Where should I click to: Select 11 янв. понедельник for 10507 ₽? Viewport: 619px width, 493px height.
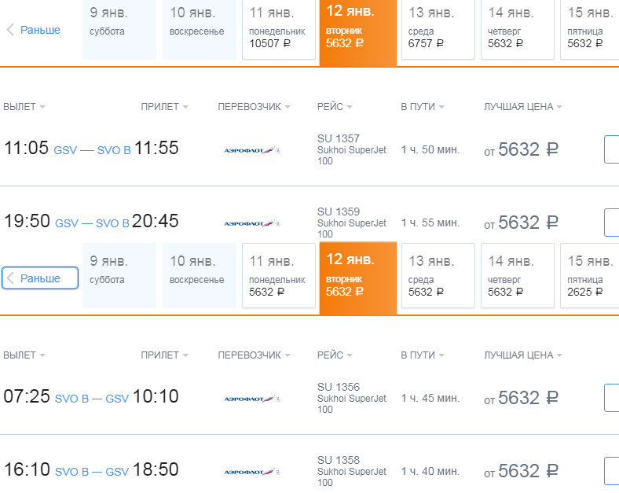pyautogui.click(x=279, y=30)
